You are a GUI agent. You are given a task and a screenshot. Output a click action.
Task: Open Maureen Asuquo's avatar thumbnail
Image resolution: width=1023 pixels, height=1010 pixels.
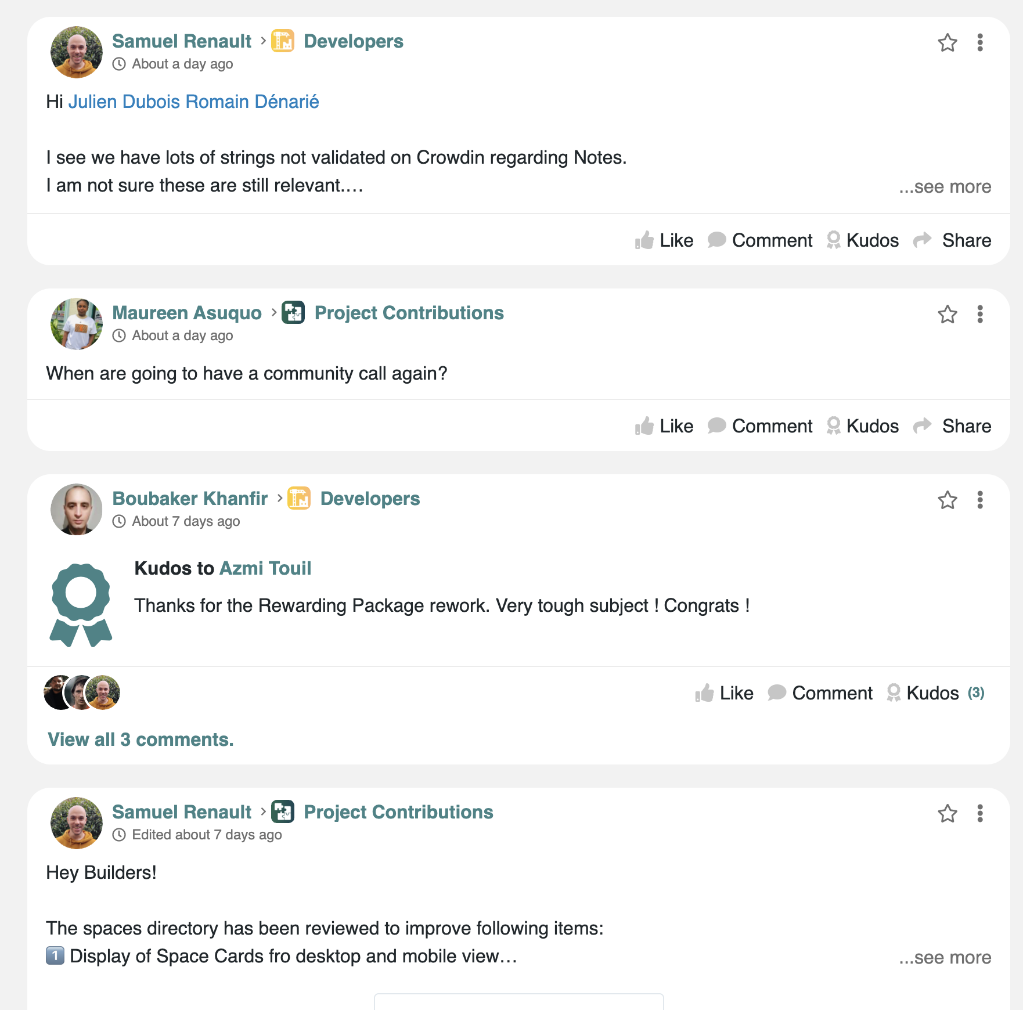pos(77,324)
